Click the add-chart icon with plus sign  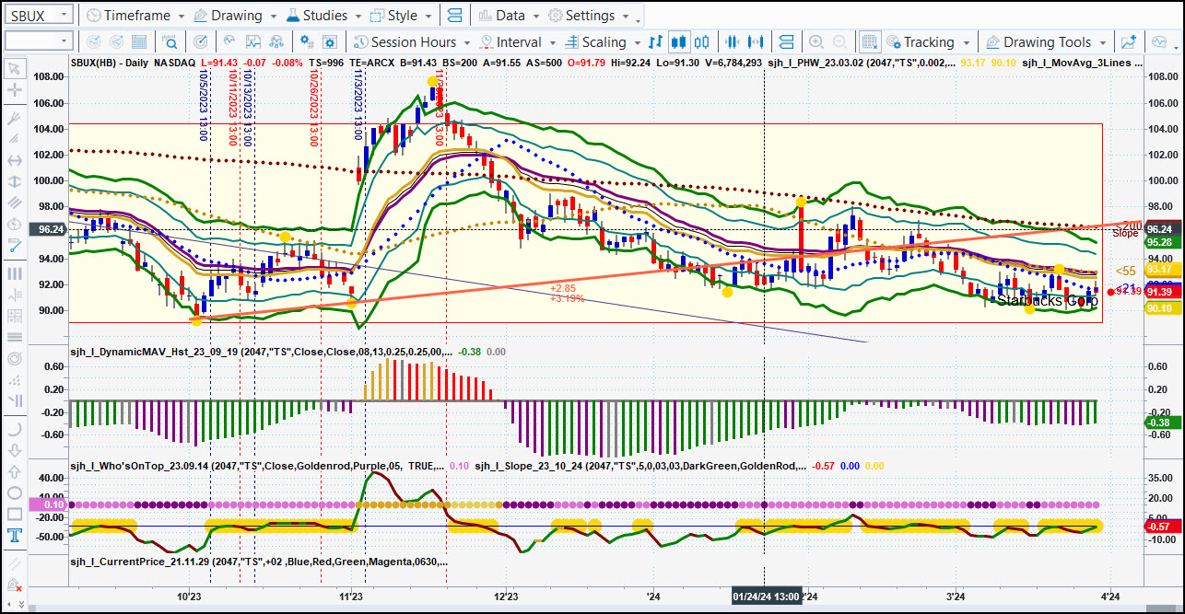1128,42
